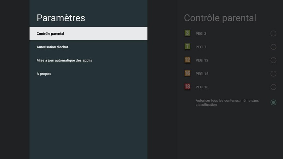Click the Contrôle parental panel title
283x159 pixels.
click(x=220, y=18)
